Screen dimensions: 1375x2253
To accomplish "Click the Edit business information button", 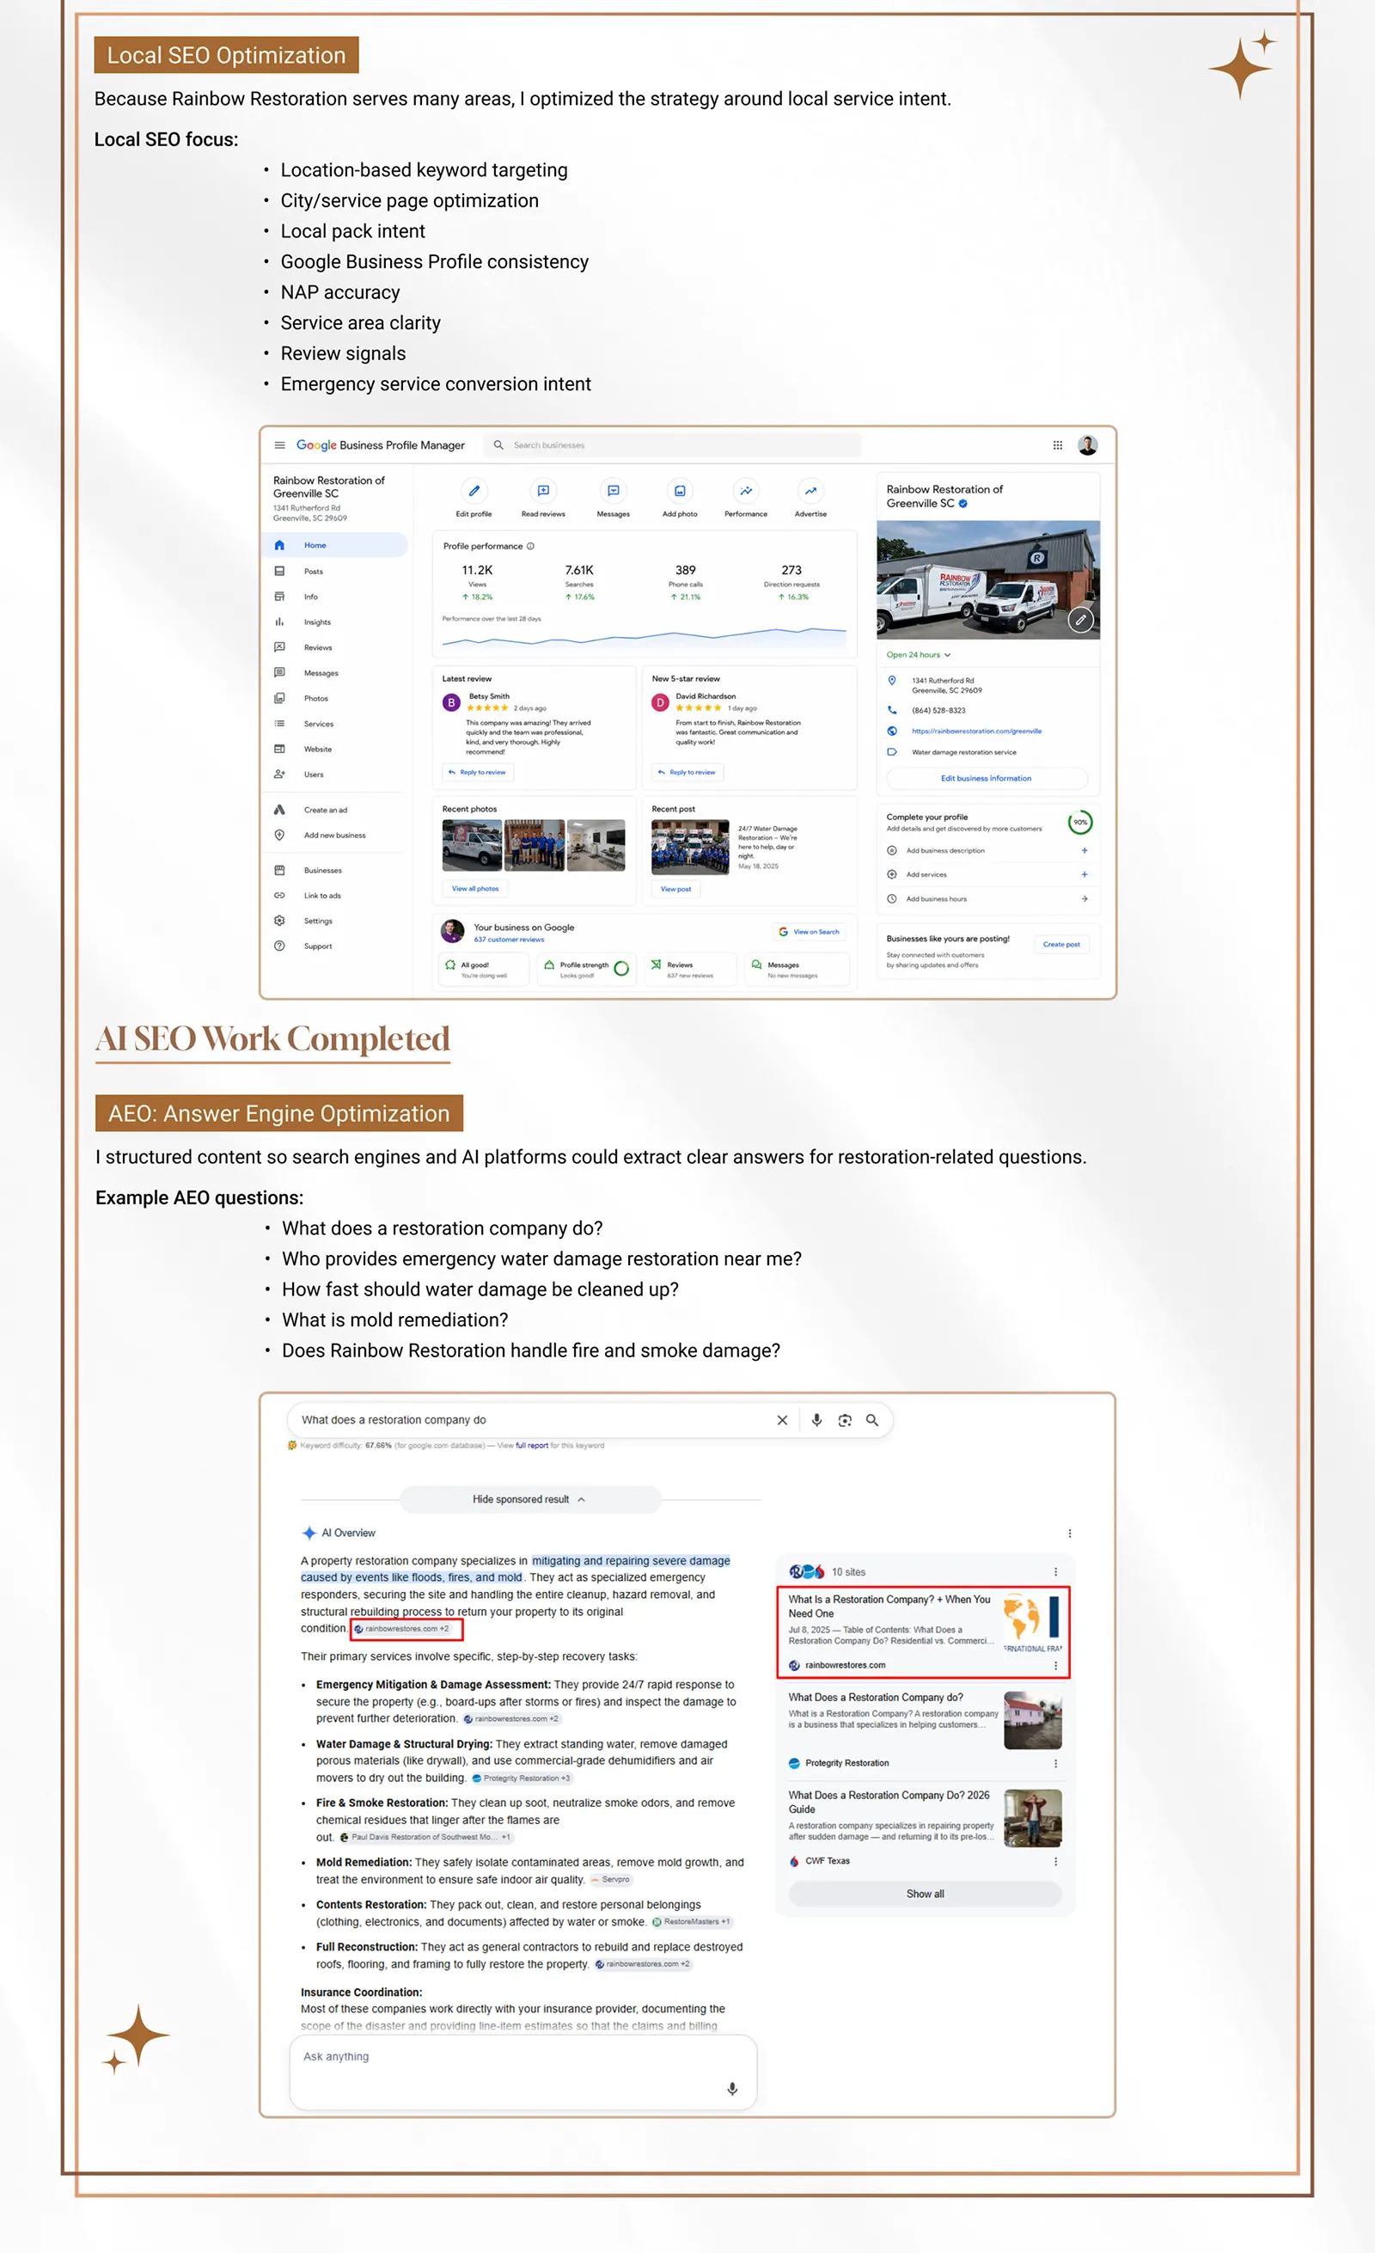I will (x=986, y=778).
